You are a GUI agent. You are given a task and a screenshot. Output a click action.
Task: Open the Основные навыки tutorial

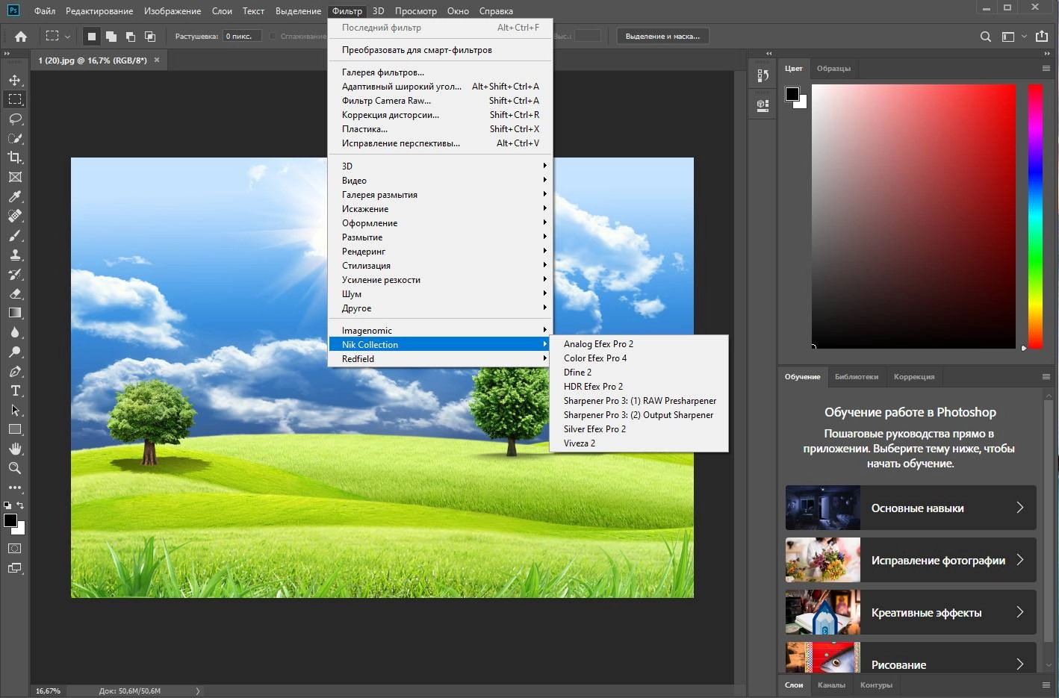910,508
